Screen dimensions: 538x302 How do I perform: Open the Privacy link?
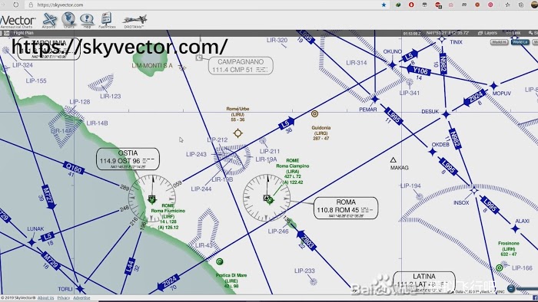(x=64, y=298)
